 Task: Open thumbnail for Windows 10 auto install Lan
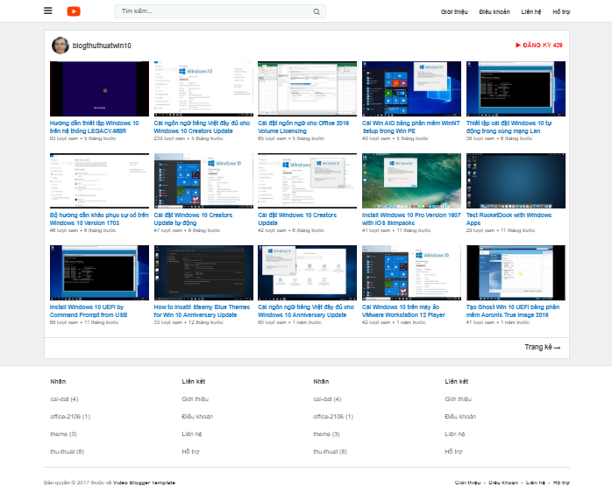click(x=516, y=88)
